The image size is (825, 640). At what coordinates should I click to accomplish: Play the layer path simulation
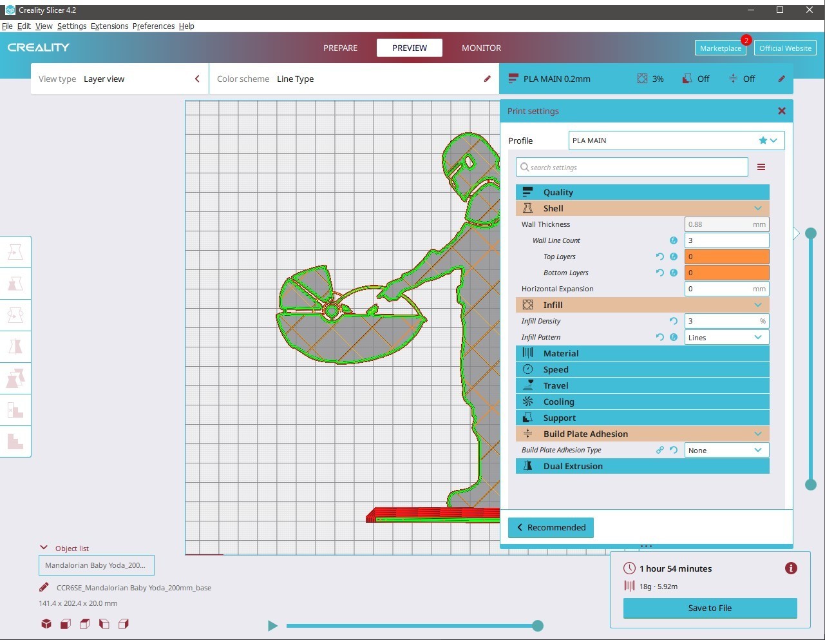pyautogui.click(x=272, y=626)
